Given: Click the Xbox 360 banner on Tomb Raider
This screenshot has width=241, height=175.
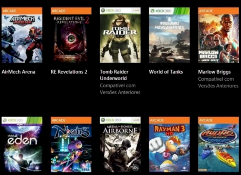Looking at the screenshot, I should [120, 11].
